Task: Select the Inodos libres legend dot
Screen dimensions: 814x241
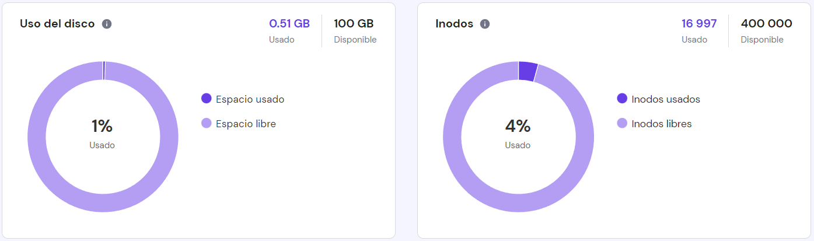Action: (x=622, y=123)
